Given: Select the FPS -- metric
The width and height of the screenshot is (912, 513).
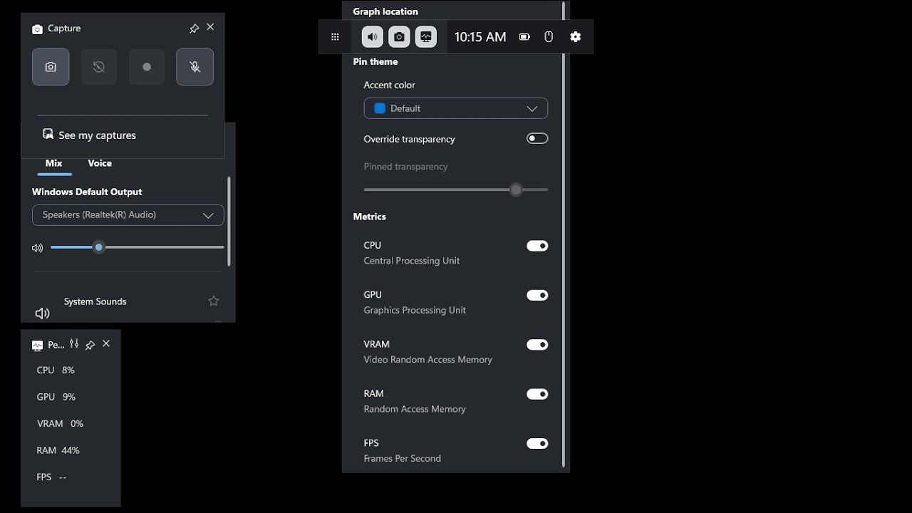Looking at the screenshot, I should coord(51,477).
